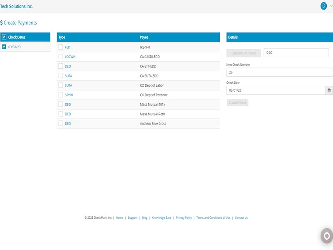Tick the Anthem Blue Cross checkbox
This screenshot has height=250, width=333.
(61, 123)
